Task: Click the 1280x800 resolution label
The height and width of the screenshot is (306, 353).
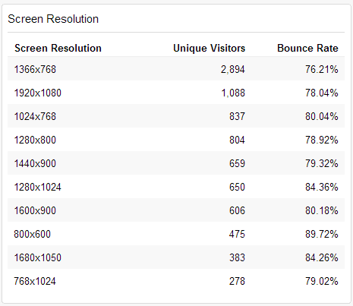Action: click(x=35, y=140)
